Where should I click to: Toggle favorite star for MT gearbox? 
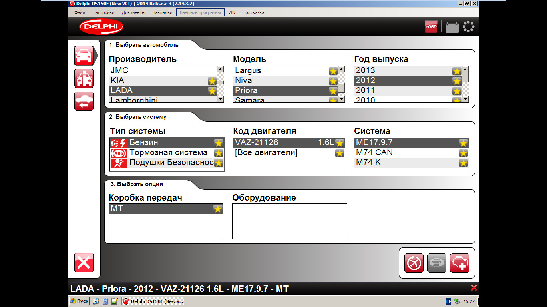(218, 209)
